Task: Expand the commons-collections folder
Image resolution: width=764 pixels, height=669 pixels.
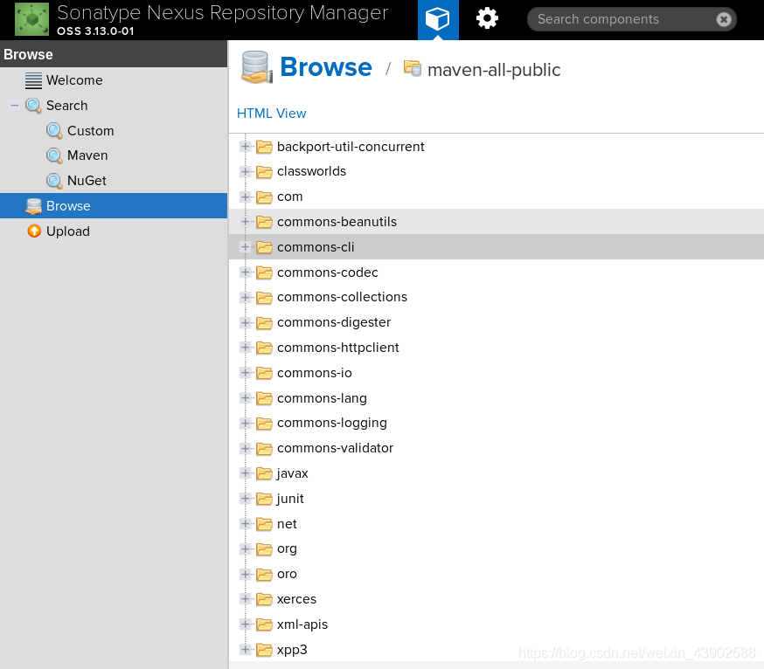Action: tap(246, 297)
